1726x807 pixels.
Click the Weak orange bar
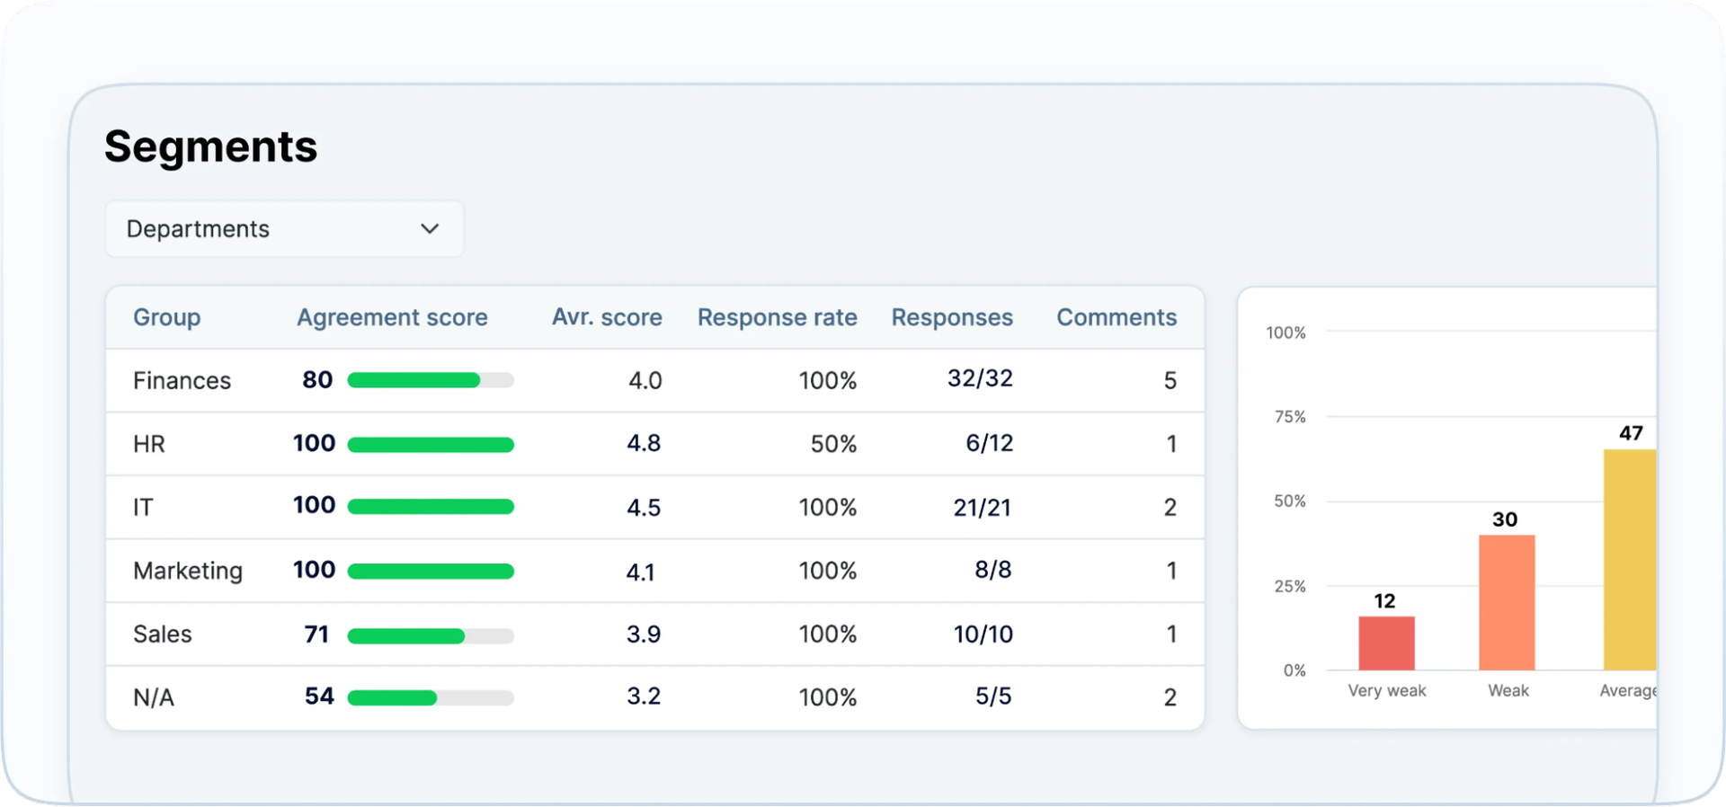(1507, 603)
